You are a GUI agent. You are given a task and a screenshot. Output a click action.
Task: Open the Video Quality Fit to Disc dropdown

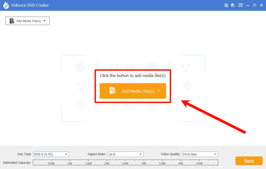200,154
